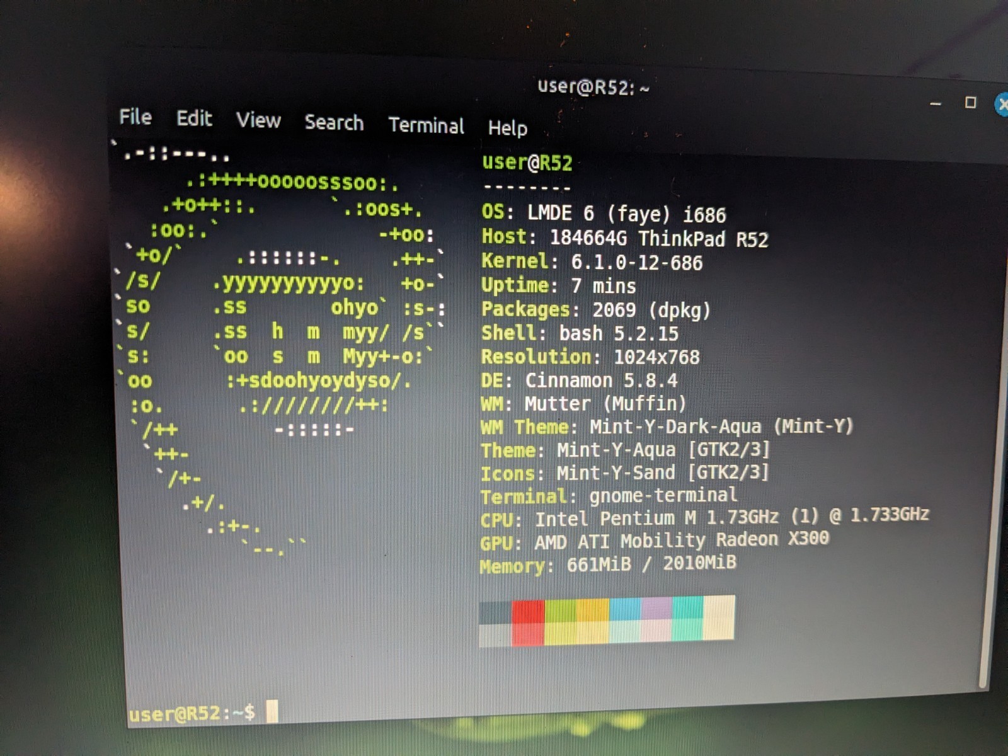This screenshot has width=1008, height=756.
Task: Click the "Resolution: 1024x768" line
Action: (x=590, y=357)
